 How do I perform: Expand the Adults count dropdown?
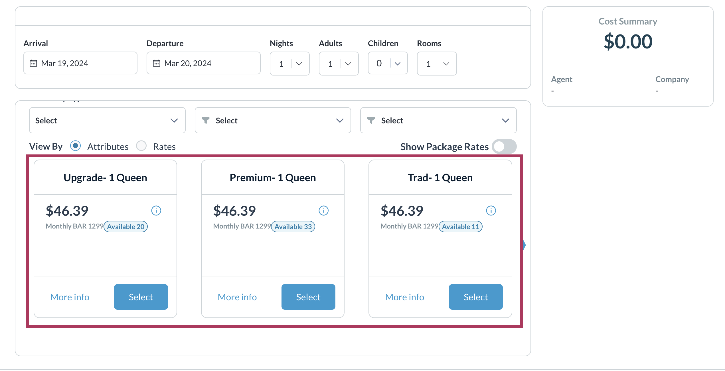point(339,64)
